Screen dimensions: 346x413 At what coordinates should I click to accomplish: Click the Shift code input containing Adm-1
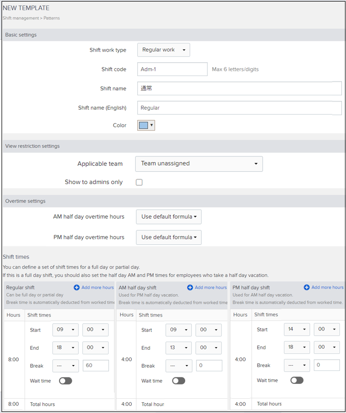(172, 69)
